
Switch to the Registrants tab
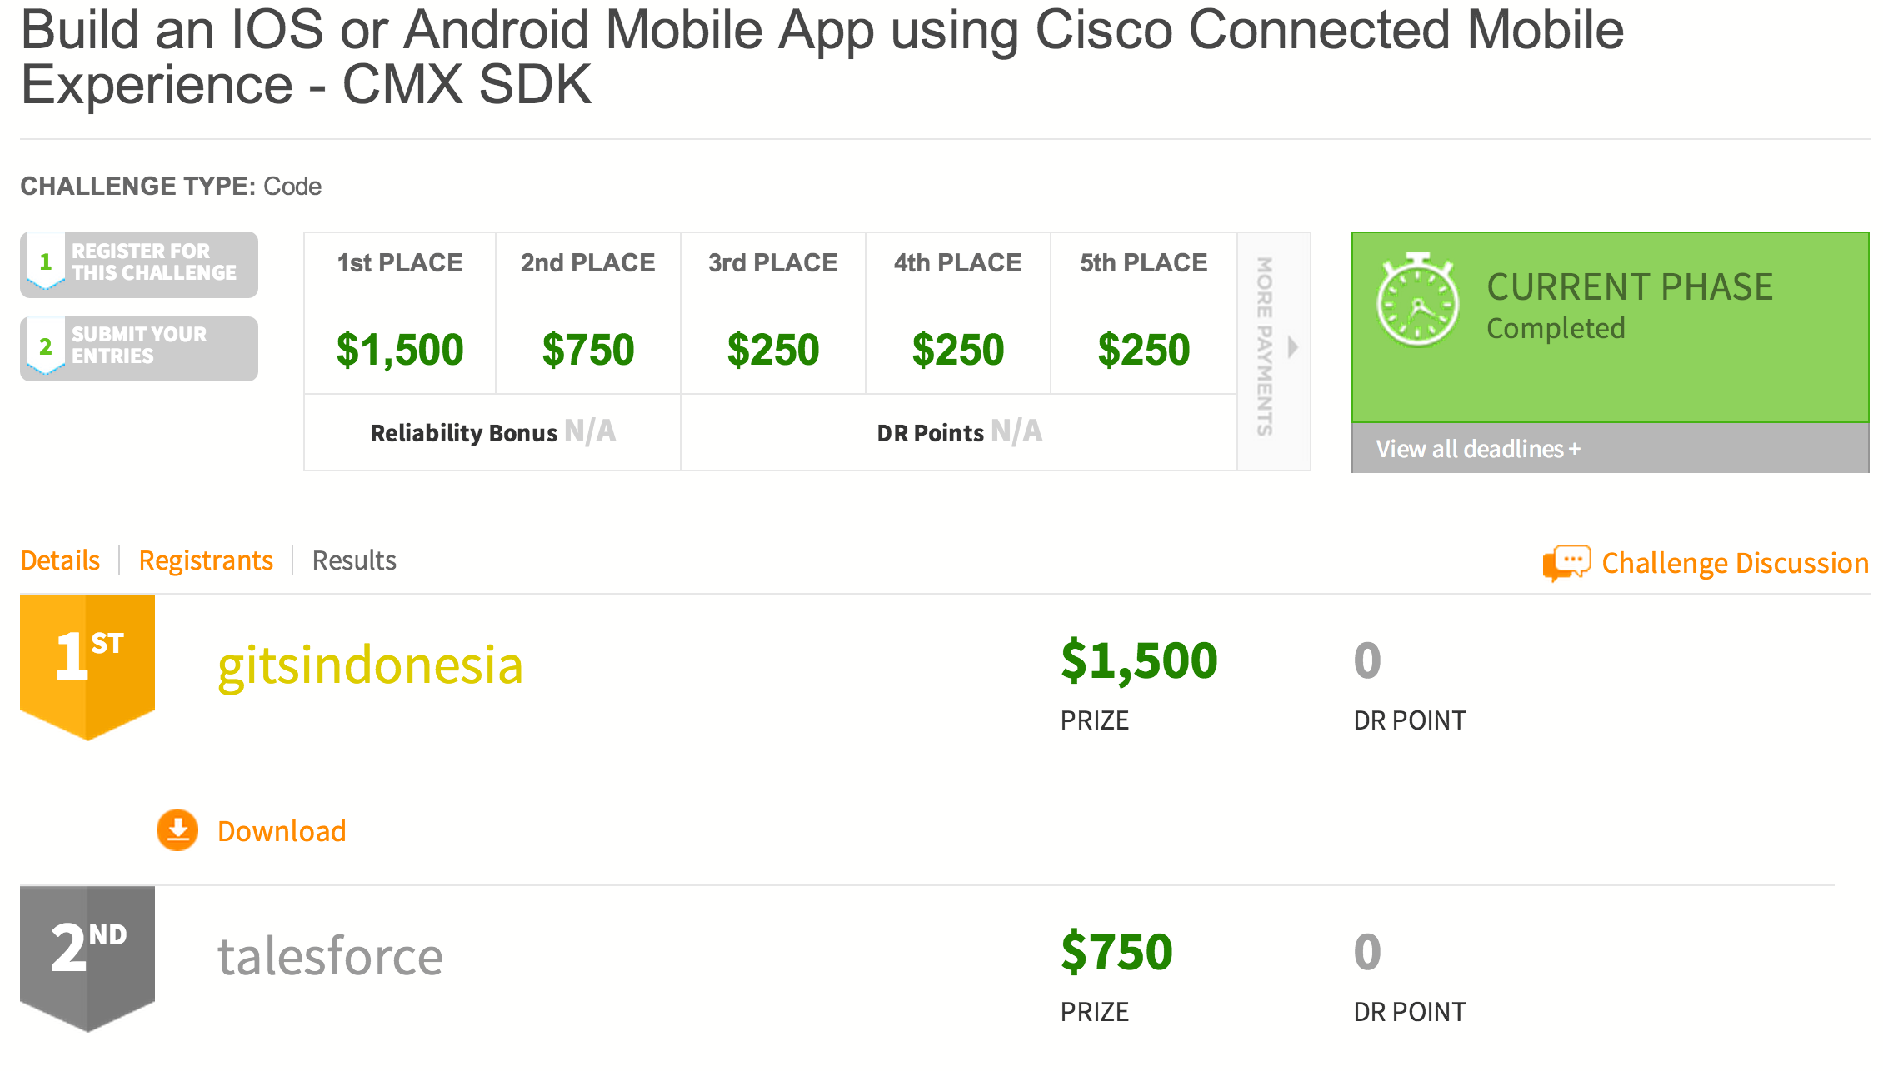click(x=206, y=560)
